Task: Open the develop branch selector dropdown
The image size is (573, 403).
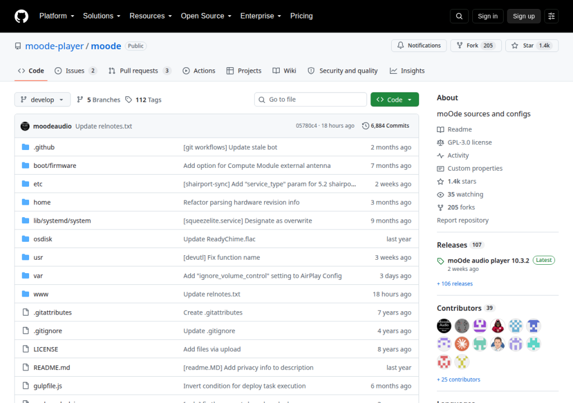Action: pyautogui.click(x=43, y=100)
